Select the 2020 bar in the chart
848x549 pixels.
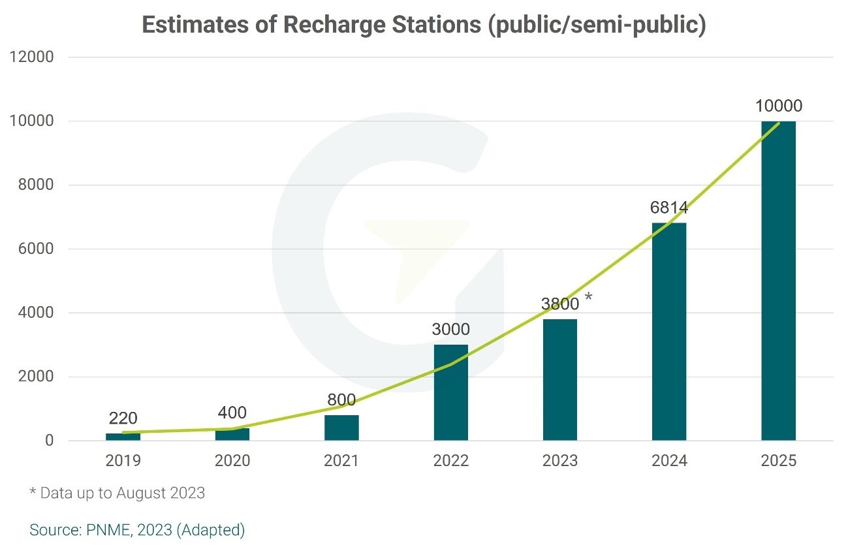(x=232, y=434)
